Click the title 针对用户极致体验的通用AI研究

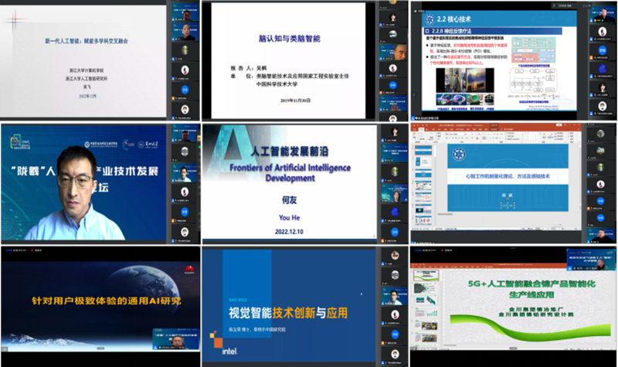(x=107, y=301)
